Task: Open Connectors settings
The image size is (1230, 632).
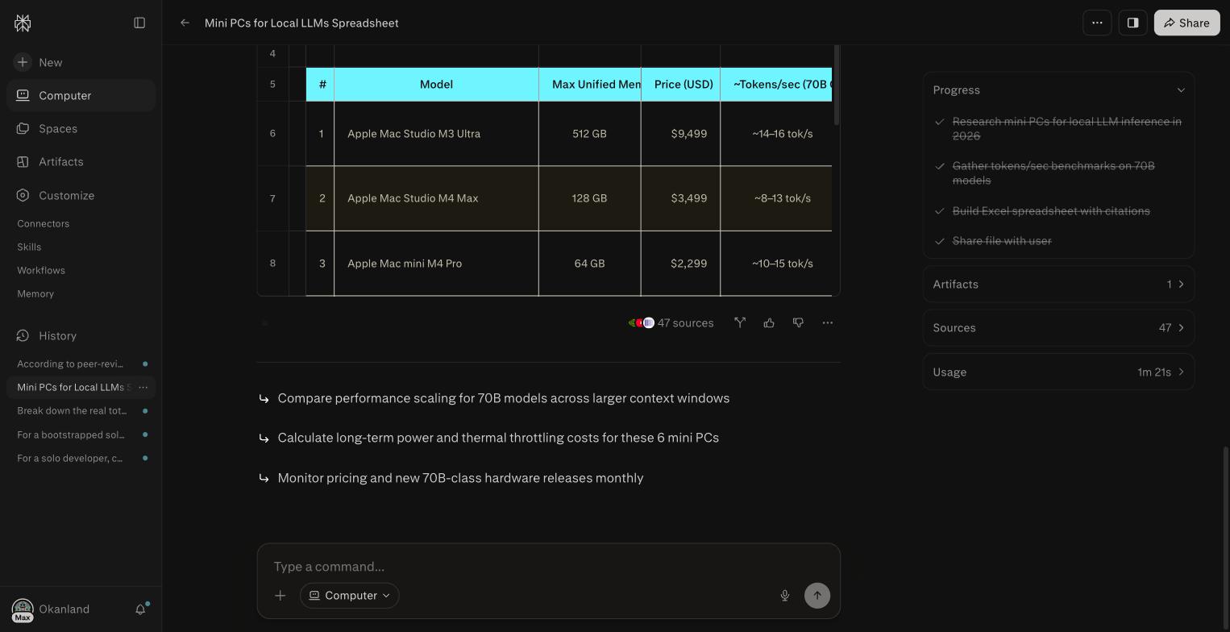Action: pos(44,223)
